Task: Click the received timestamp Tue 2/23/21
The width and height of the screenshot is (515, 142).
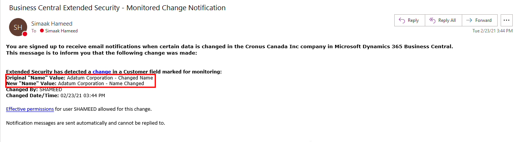Action: point(492,31)
